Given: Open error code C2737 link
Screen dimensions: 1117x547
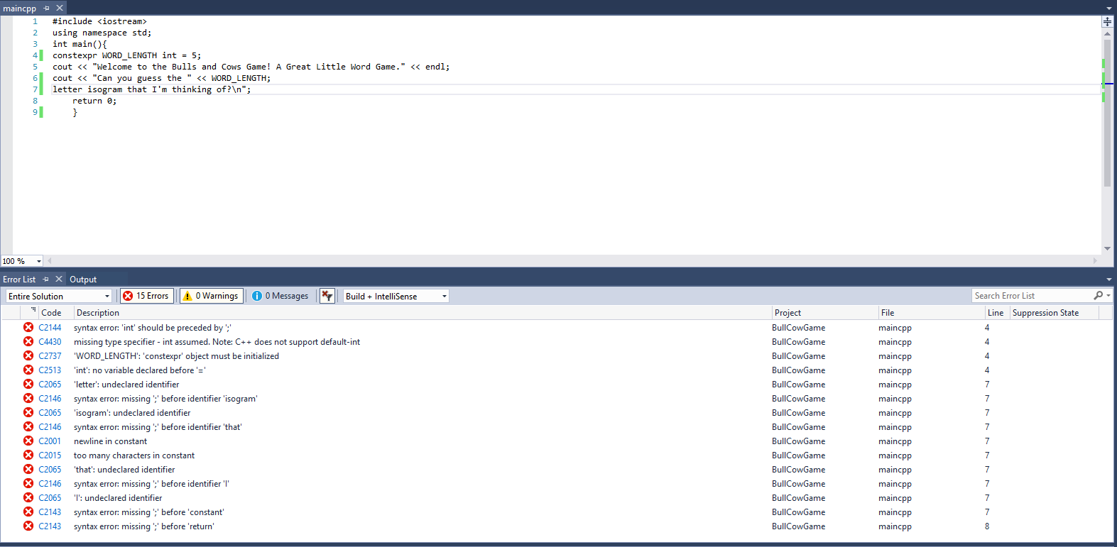Looking at the screenshot, I should pos(50,356).
